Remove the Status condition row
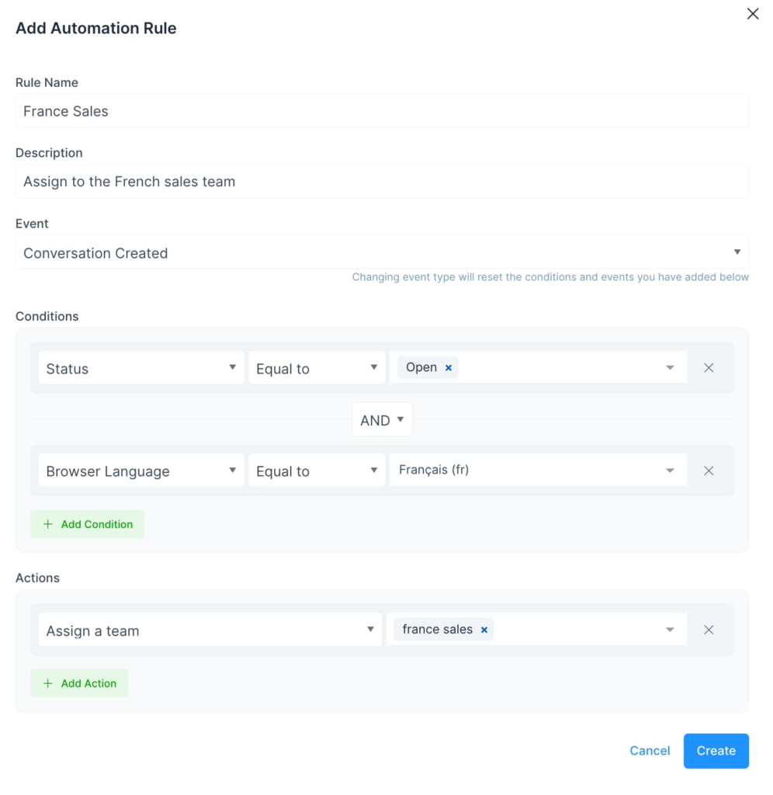This screenshot has width=773, height=795. [x=709, y=367]
